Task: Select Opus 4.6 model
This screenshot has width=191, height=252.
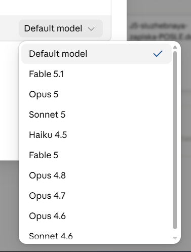Action: 96,216
